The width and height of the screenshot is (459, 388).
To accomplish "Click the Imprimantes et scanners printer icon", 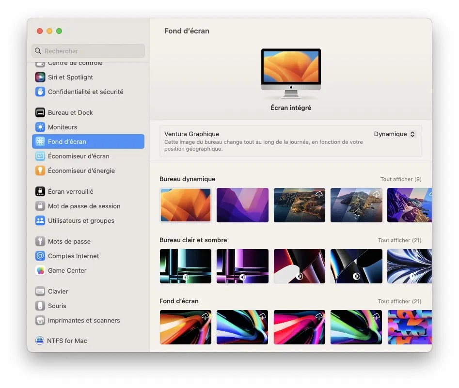I will 40,321.
